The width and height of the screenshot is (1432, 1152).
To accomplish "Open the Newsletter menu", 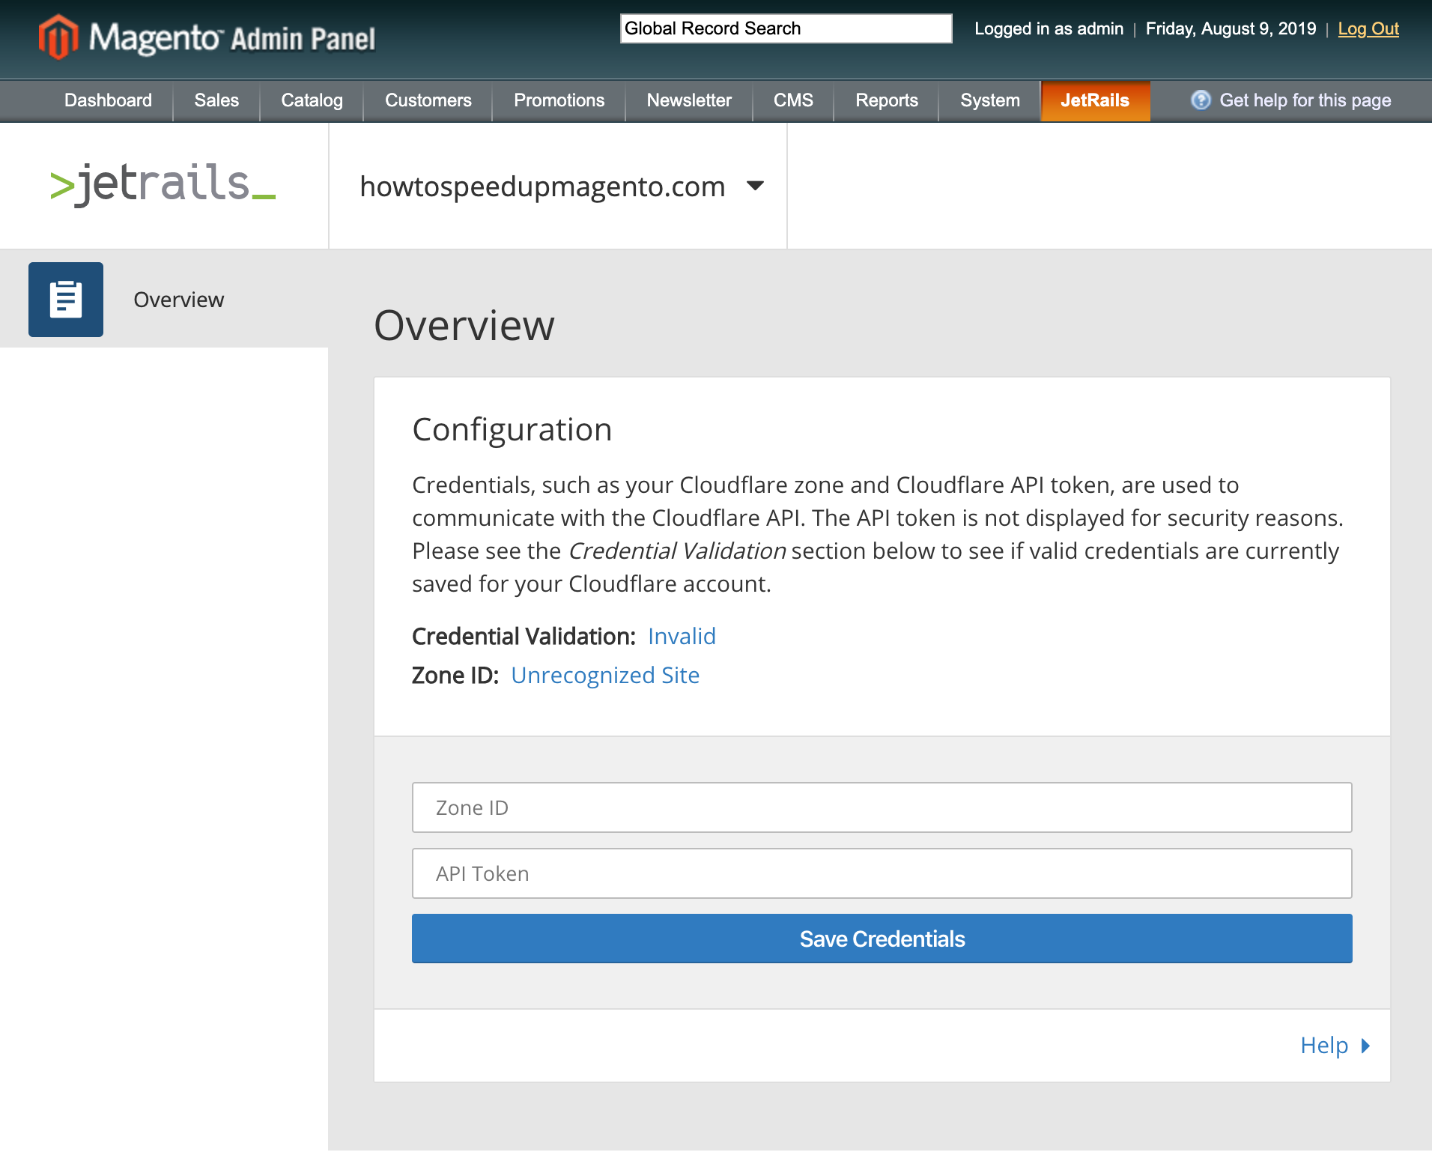I will pyautogui.click(x=689, y=100).
